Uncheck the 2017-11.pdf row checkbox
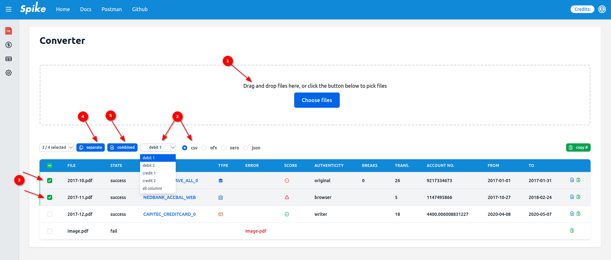The height and width of the screenshot is (260, 611). tap(50, 197)
